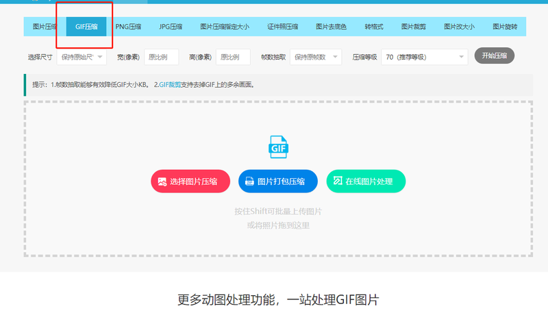Click image icon on 选择图片压缩 button
Viewport: 548px width, 315px height.
162,181
